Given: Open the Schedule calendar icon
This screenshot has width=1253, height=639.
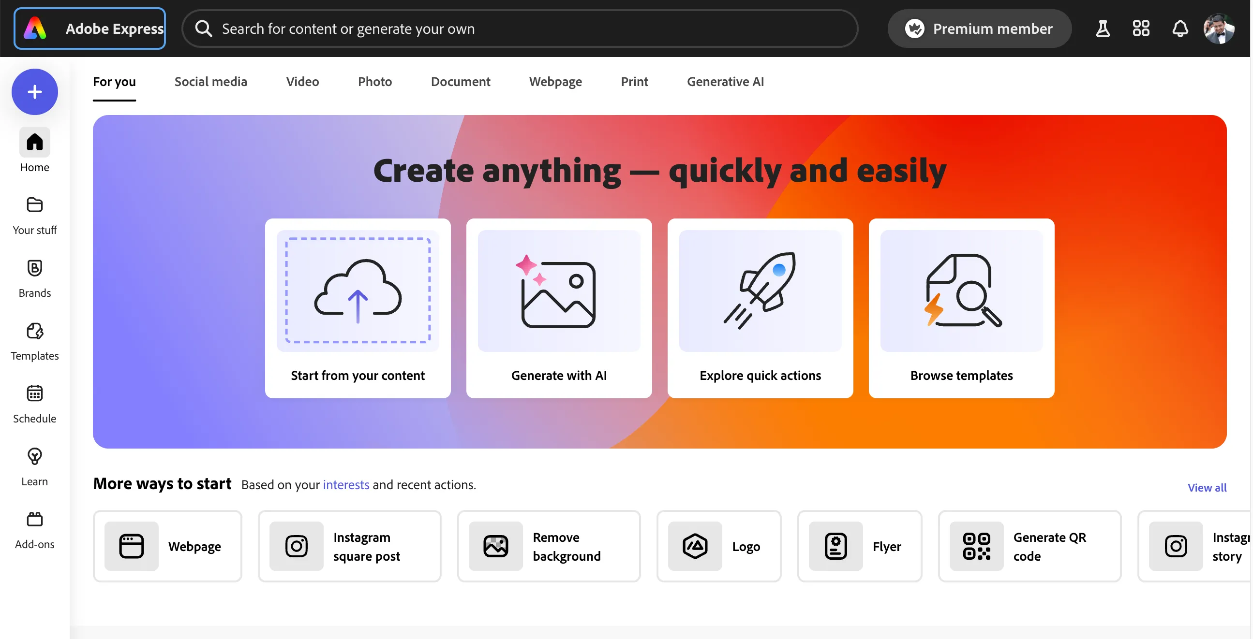Looking at the screenshot, I should point(34,393).
